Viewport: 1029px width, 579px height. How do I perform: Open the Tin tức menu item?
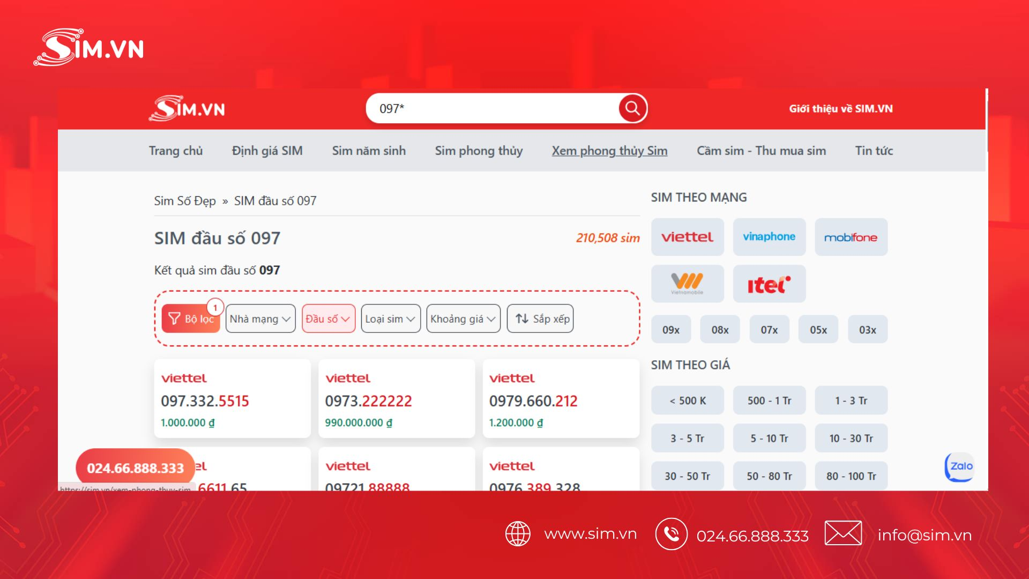coord(874,151)
